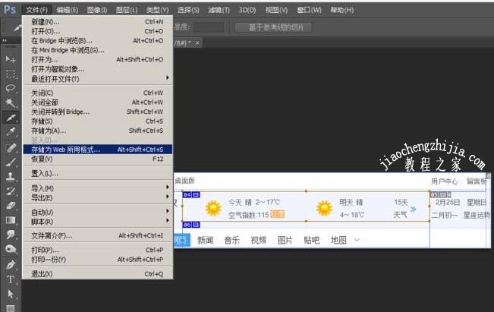The image size is (494, 312).
Task: Click the Ps application logo
Action: click(10, 9)
